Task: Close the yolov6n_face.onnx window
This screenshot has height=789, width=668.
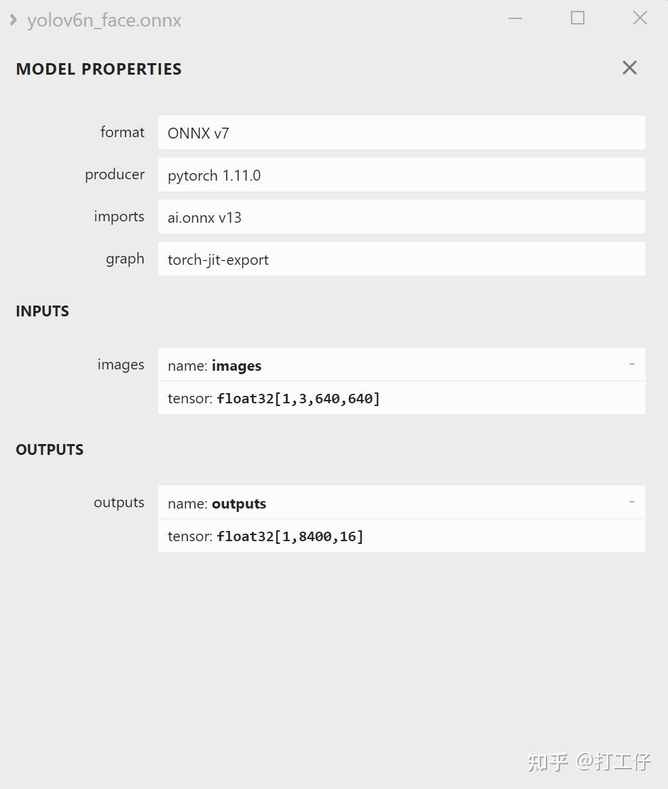Action: (x=640, y=18)
